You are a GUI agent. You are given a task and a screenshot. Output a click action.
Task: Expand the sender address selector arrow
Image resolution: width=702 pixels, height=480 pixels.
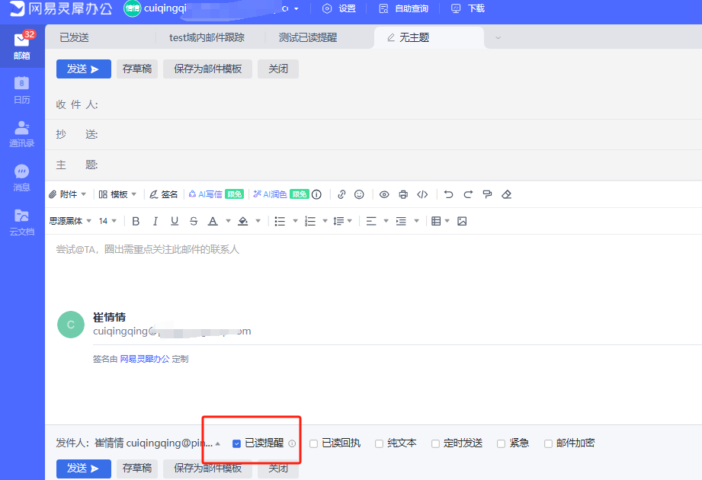(217, 443)
